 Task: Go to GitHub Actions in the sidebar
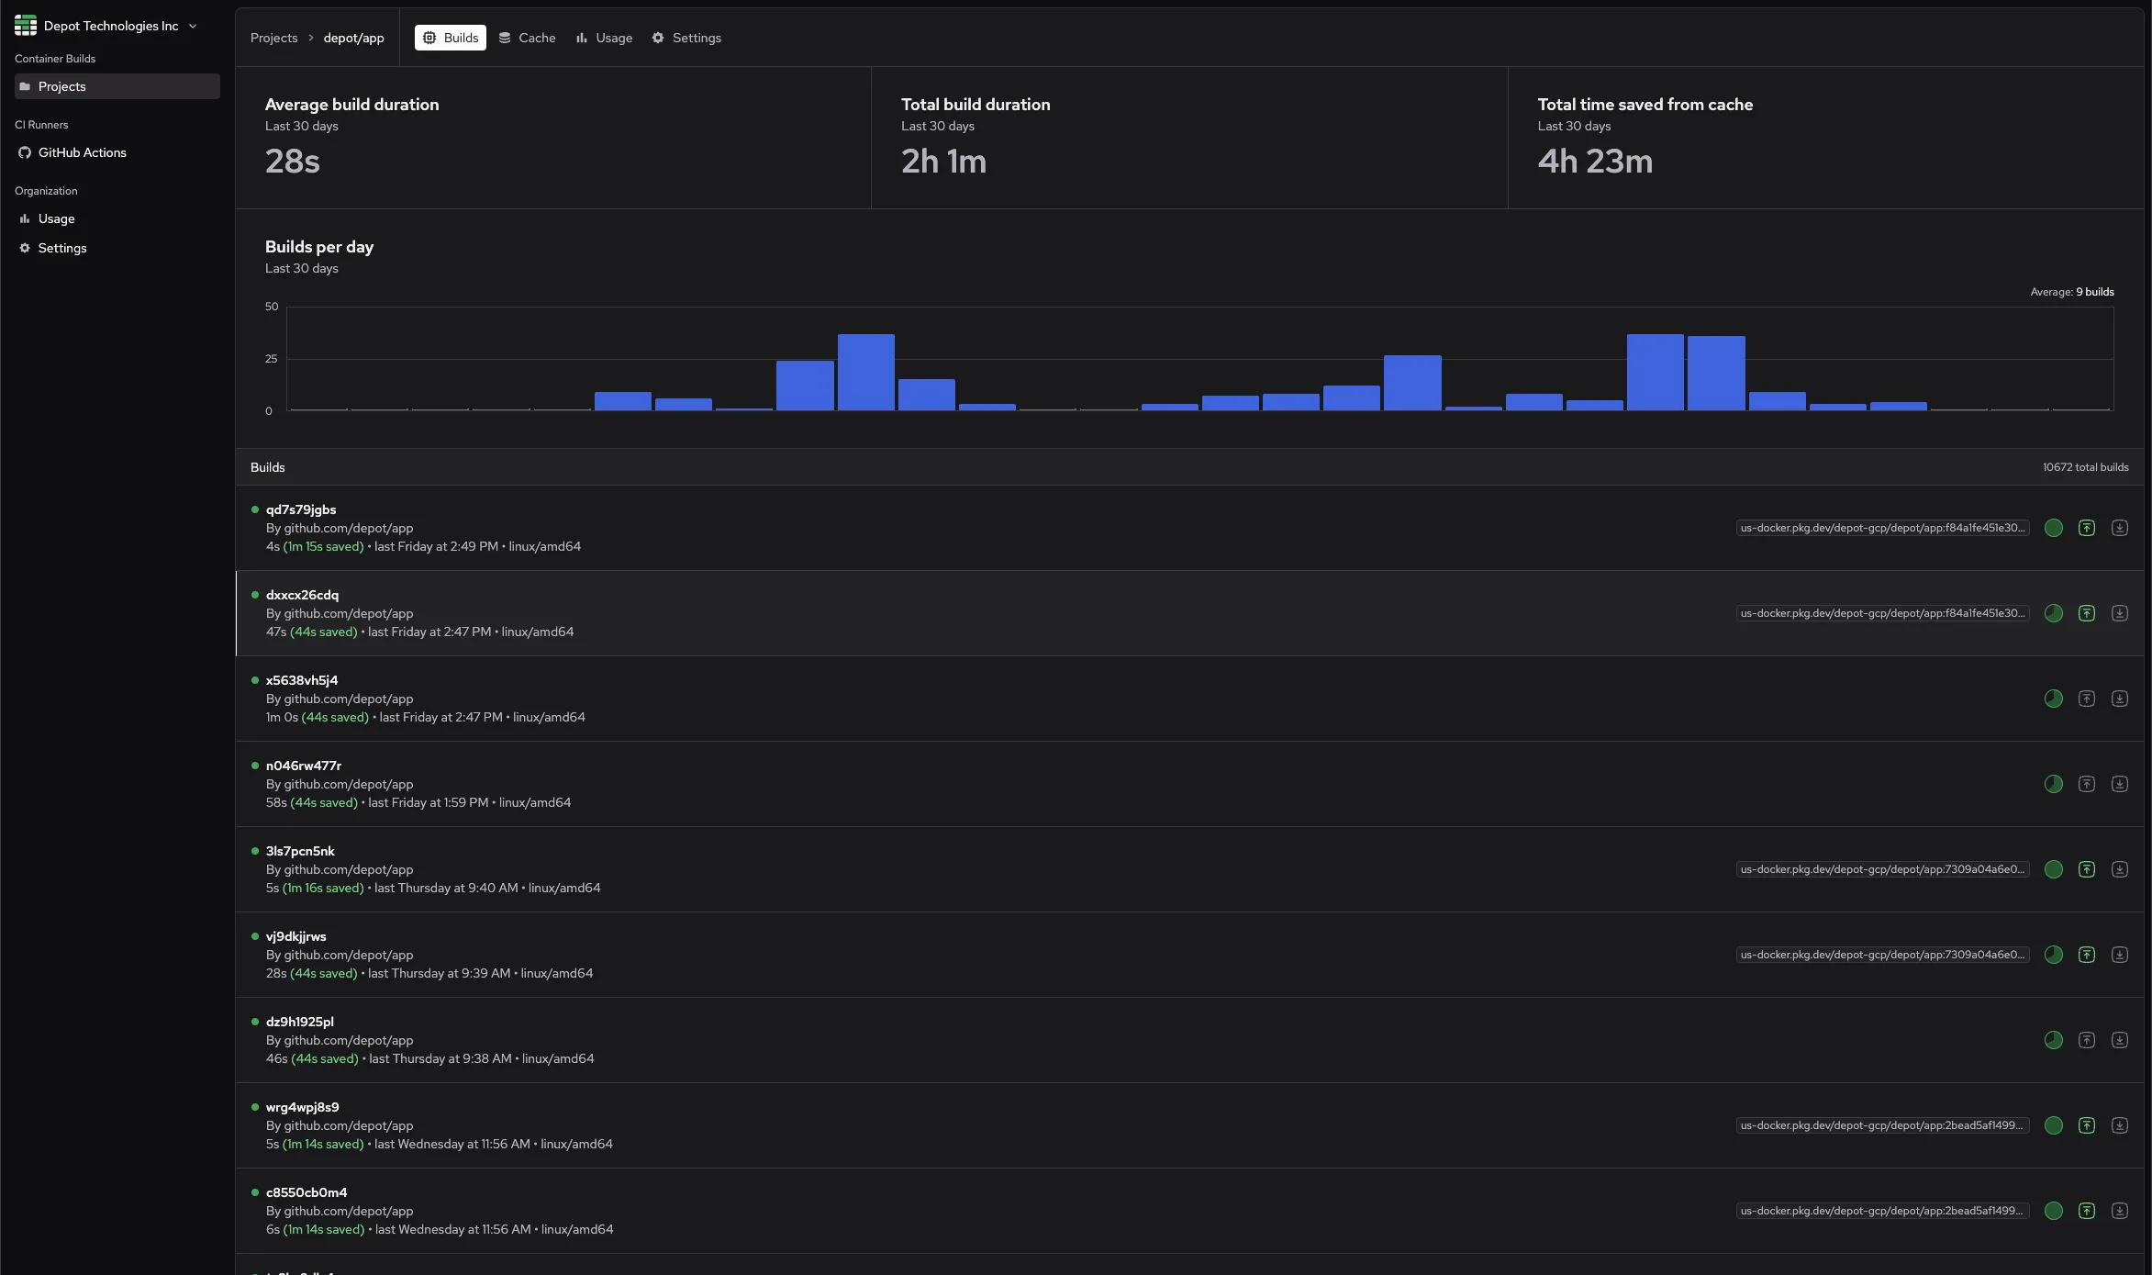(82, 152)
